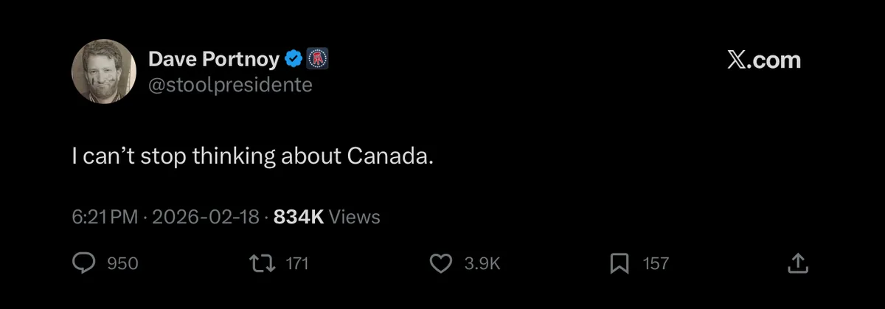885x309 pixels.
Task: Click the 171 reposts count
Action: pyautogui.click(x=296, y=263)
